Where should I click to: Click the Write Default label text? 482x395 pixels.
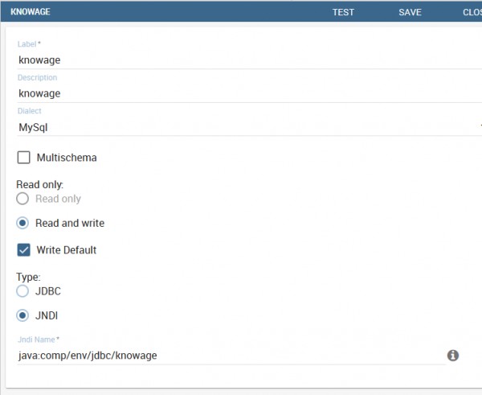coord(67,250)
